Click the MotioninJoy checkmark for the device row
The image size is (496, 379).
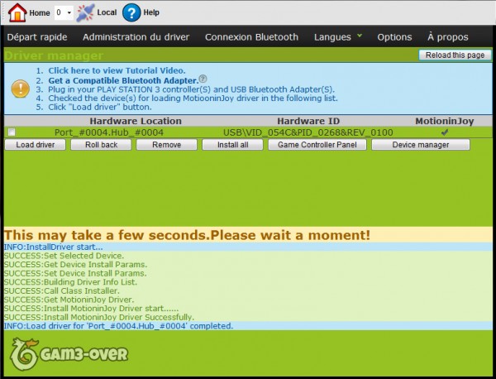(445, 132)
